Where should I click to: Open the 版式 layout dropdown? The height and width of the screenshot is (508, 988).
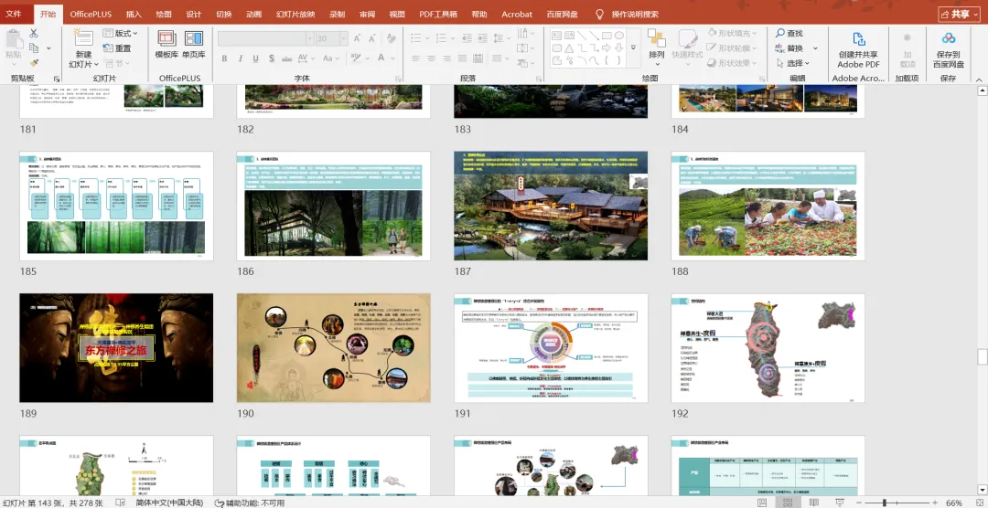pos(121,34)
